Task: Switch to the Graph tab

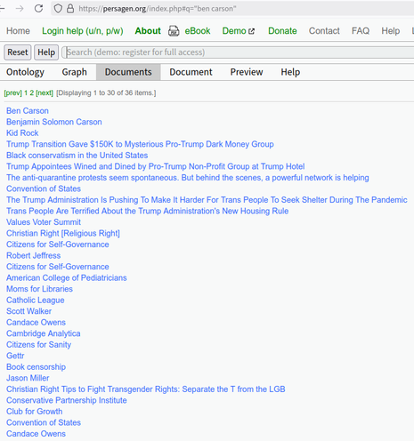Action: pyautogui.click(x=75, y=72)
